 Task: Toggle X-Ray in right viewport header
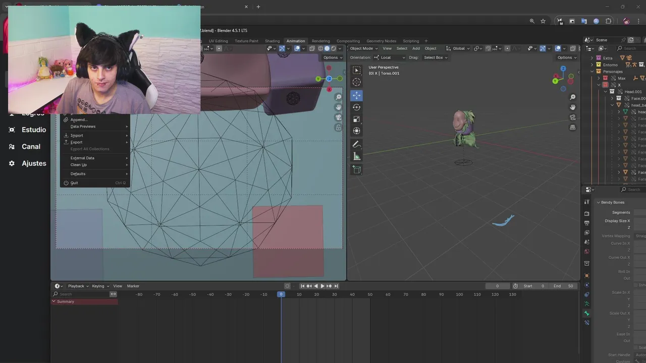click(572, 48)
